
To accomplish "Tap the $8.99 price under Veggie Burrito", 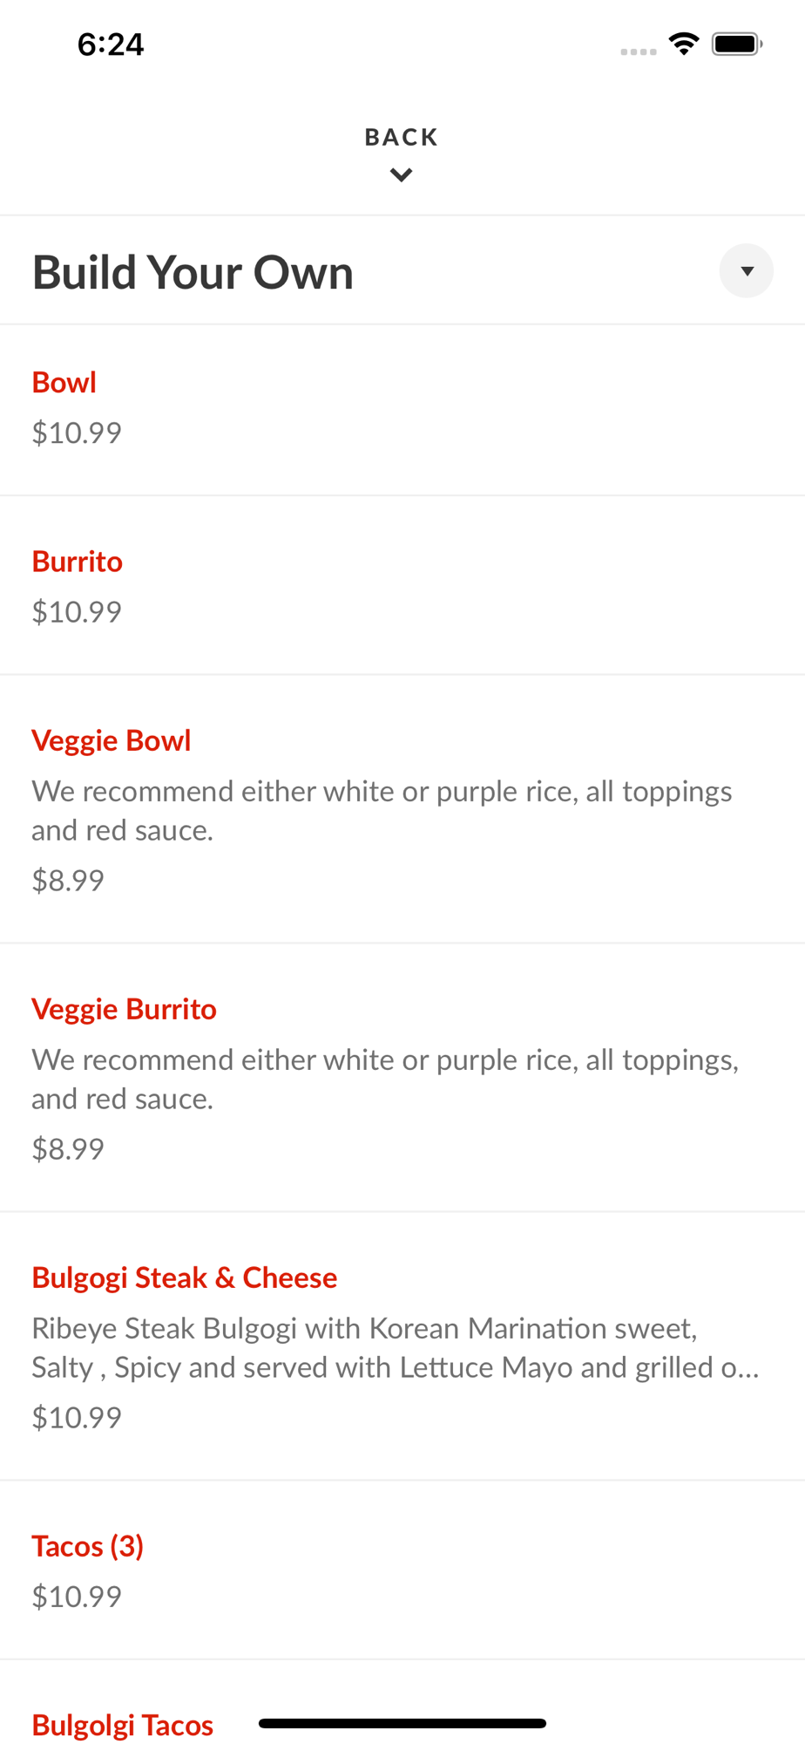I will pos(68,1148).
